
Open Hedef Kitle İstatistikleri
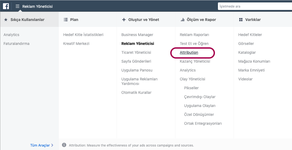tap(83, 35)
